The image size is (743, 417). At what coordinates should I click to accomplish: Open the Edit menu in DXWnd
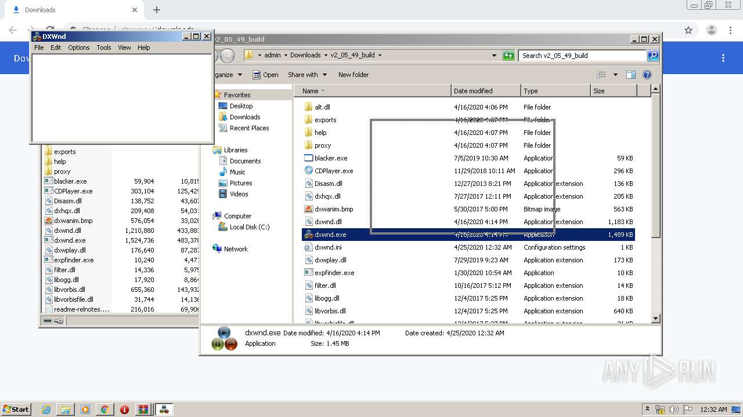tap(56, 47)
